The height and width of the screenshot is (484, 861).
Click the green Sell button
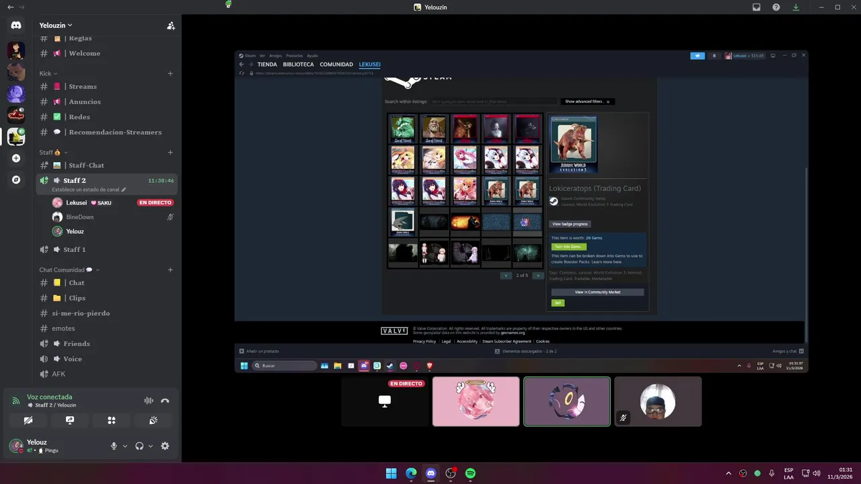pos(558,303)
